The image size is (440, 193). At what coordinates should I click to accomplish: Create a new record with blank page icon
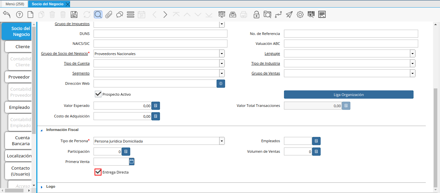coord(30,15)
